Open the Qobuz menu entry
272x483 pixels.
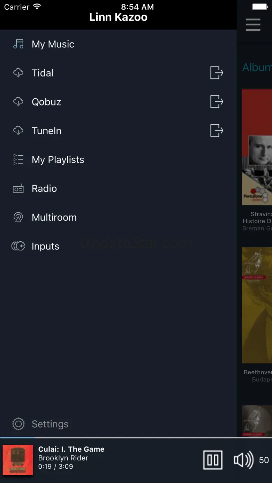tap(46, 102)
